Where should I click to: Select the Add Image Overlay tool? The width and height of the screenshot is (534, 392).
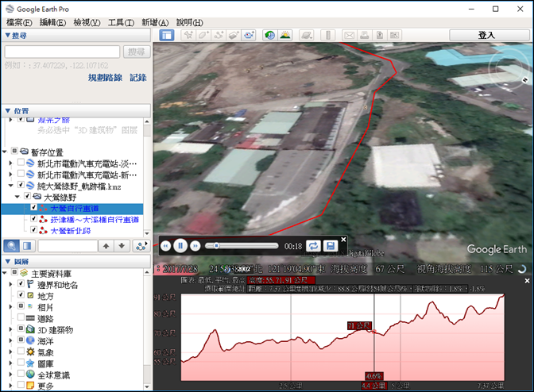click(x=234, y=35)
